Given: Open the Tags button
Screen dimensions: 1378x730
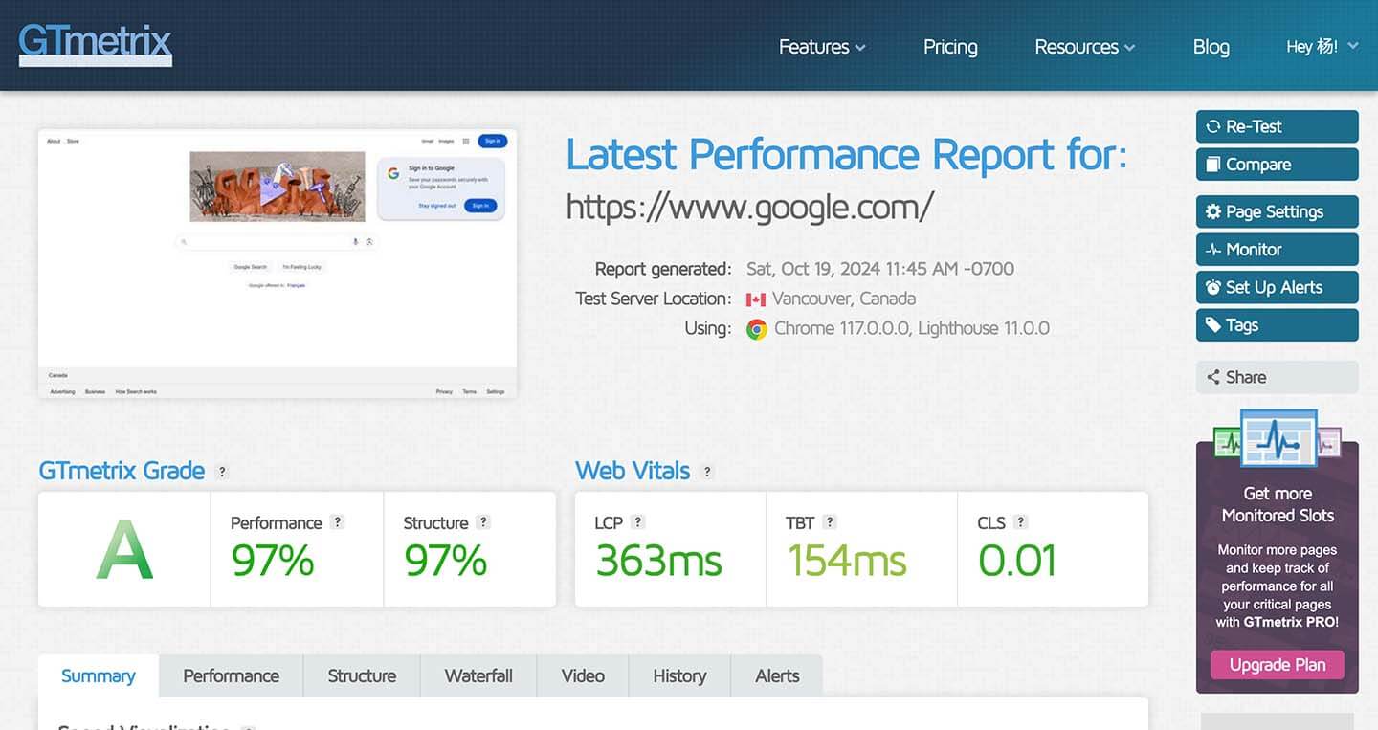Looking at the screenshot, I should click(x=1277, y=325).
